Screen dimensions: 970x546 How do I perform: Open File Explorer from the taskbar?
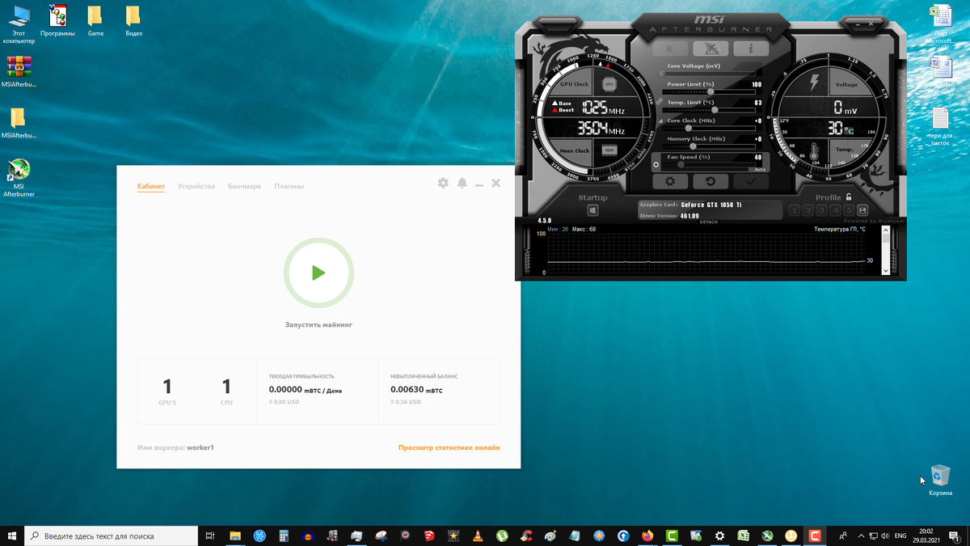click(x=235, y=535)
